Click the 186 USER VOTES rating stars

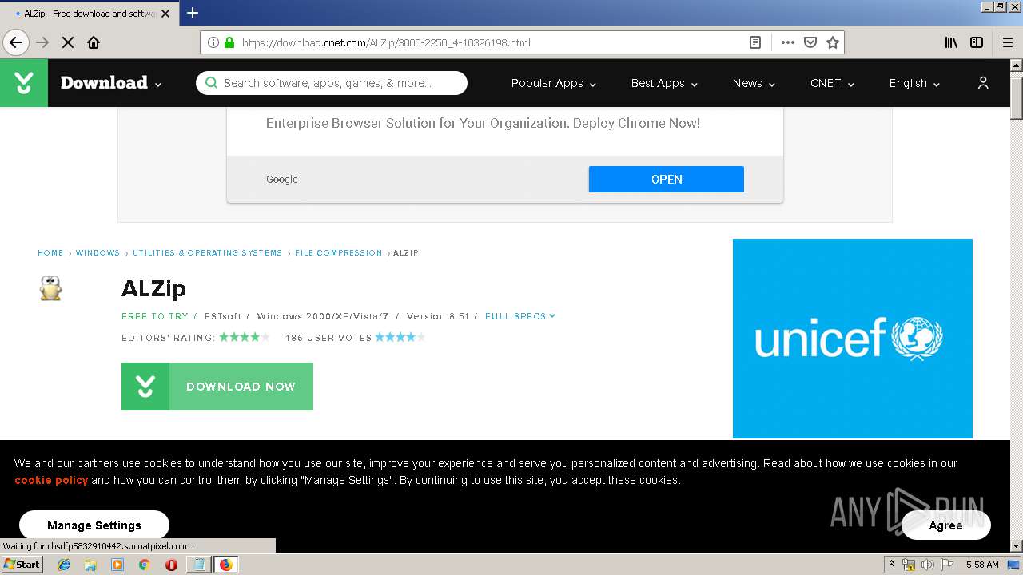pyautogui.click(x=400, y=337)
